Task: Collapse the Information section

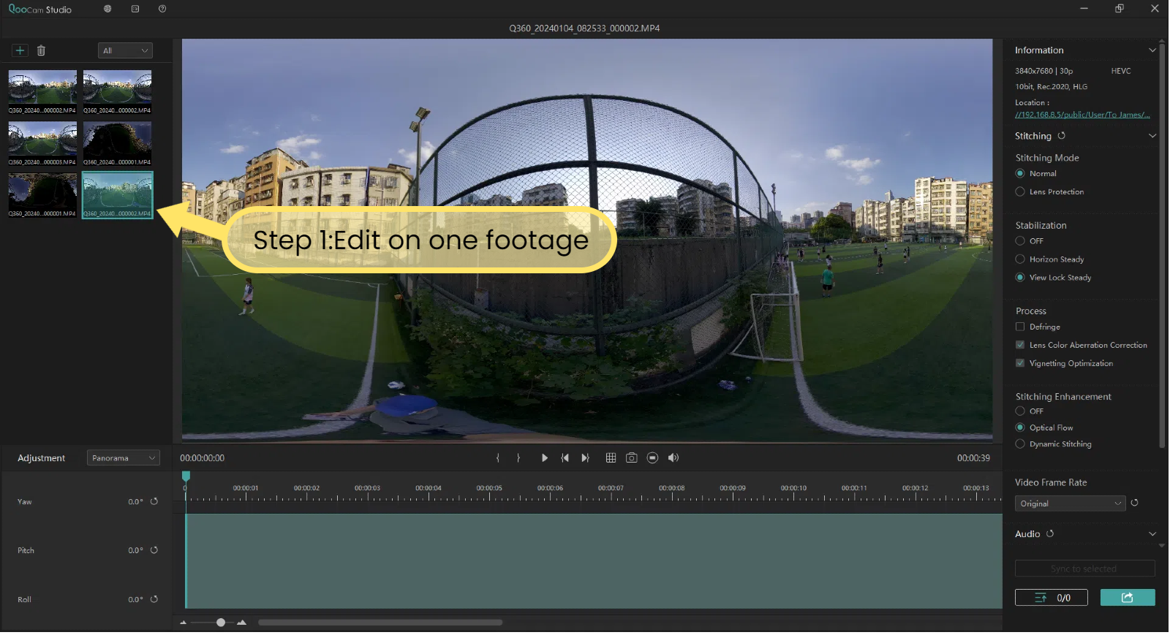Action: click(x=1152, y=50)
